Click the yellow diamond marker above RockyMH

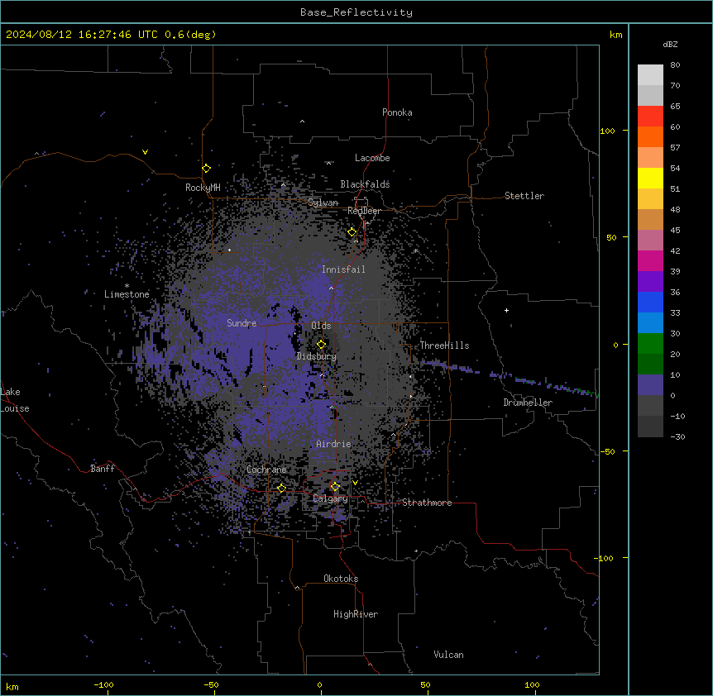tap(207, 169)
